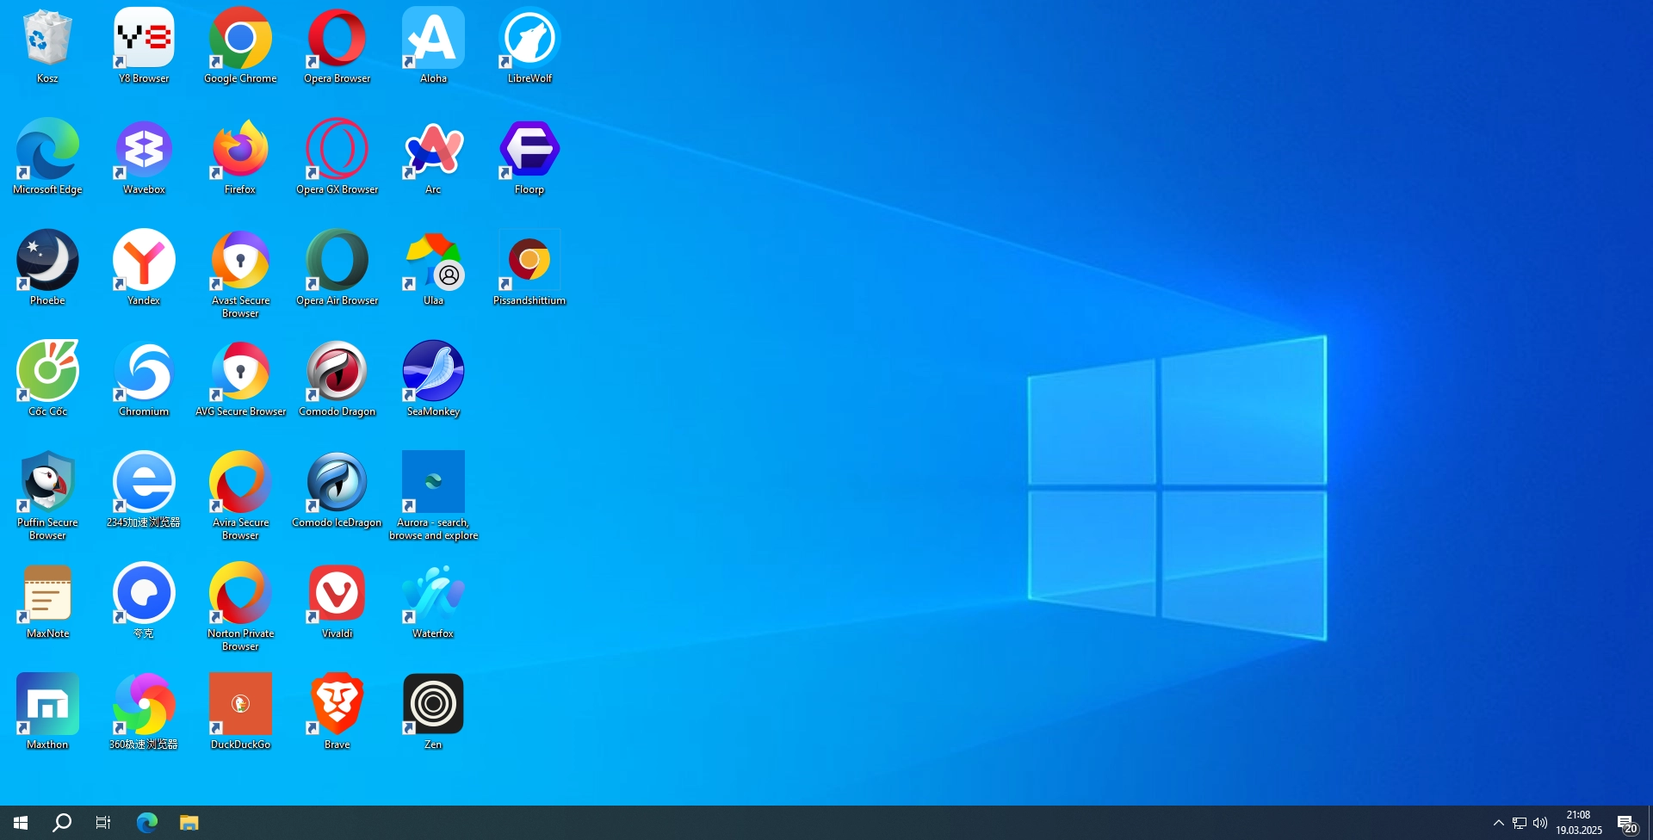Launch File Explorer from the taskbar

tap(189, 823)
